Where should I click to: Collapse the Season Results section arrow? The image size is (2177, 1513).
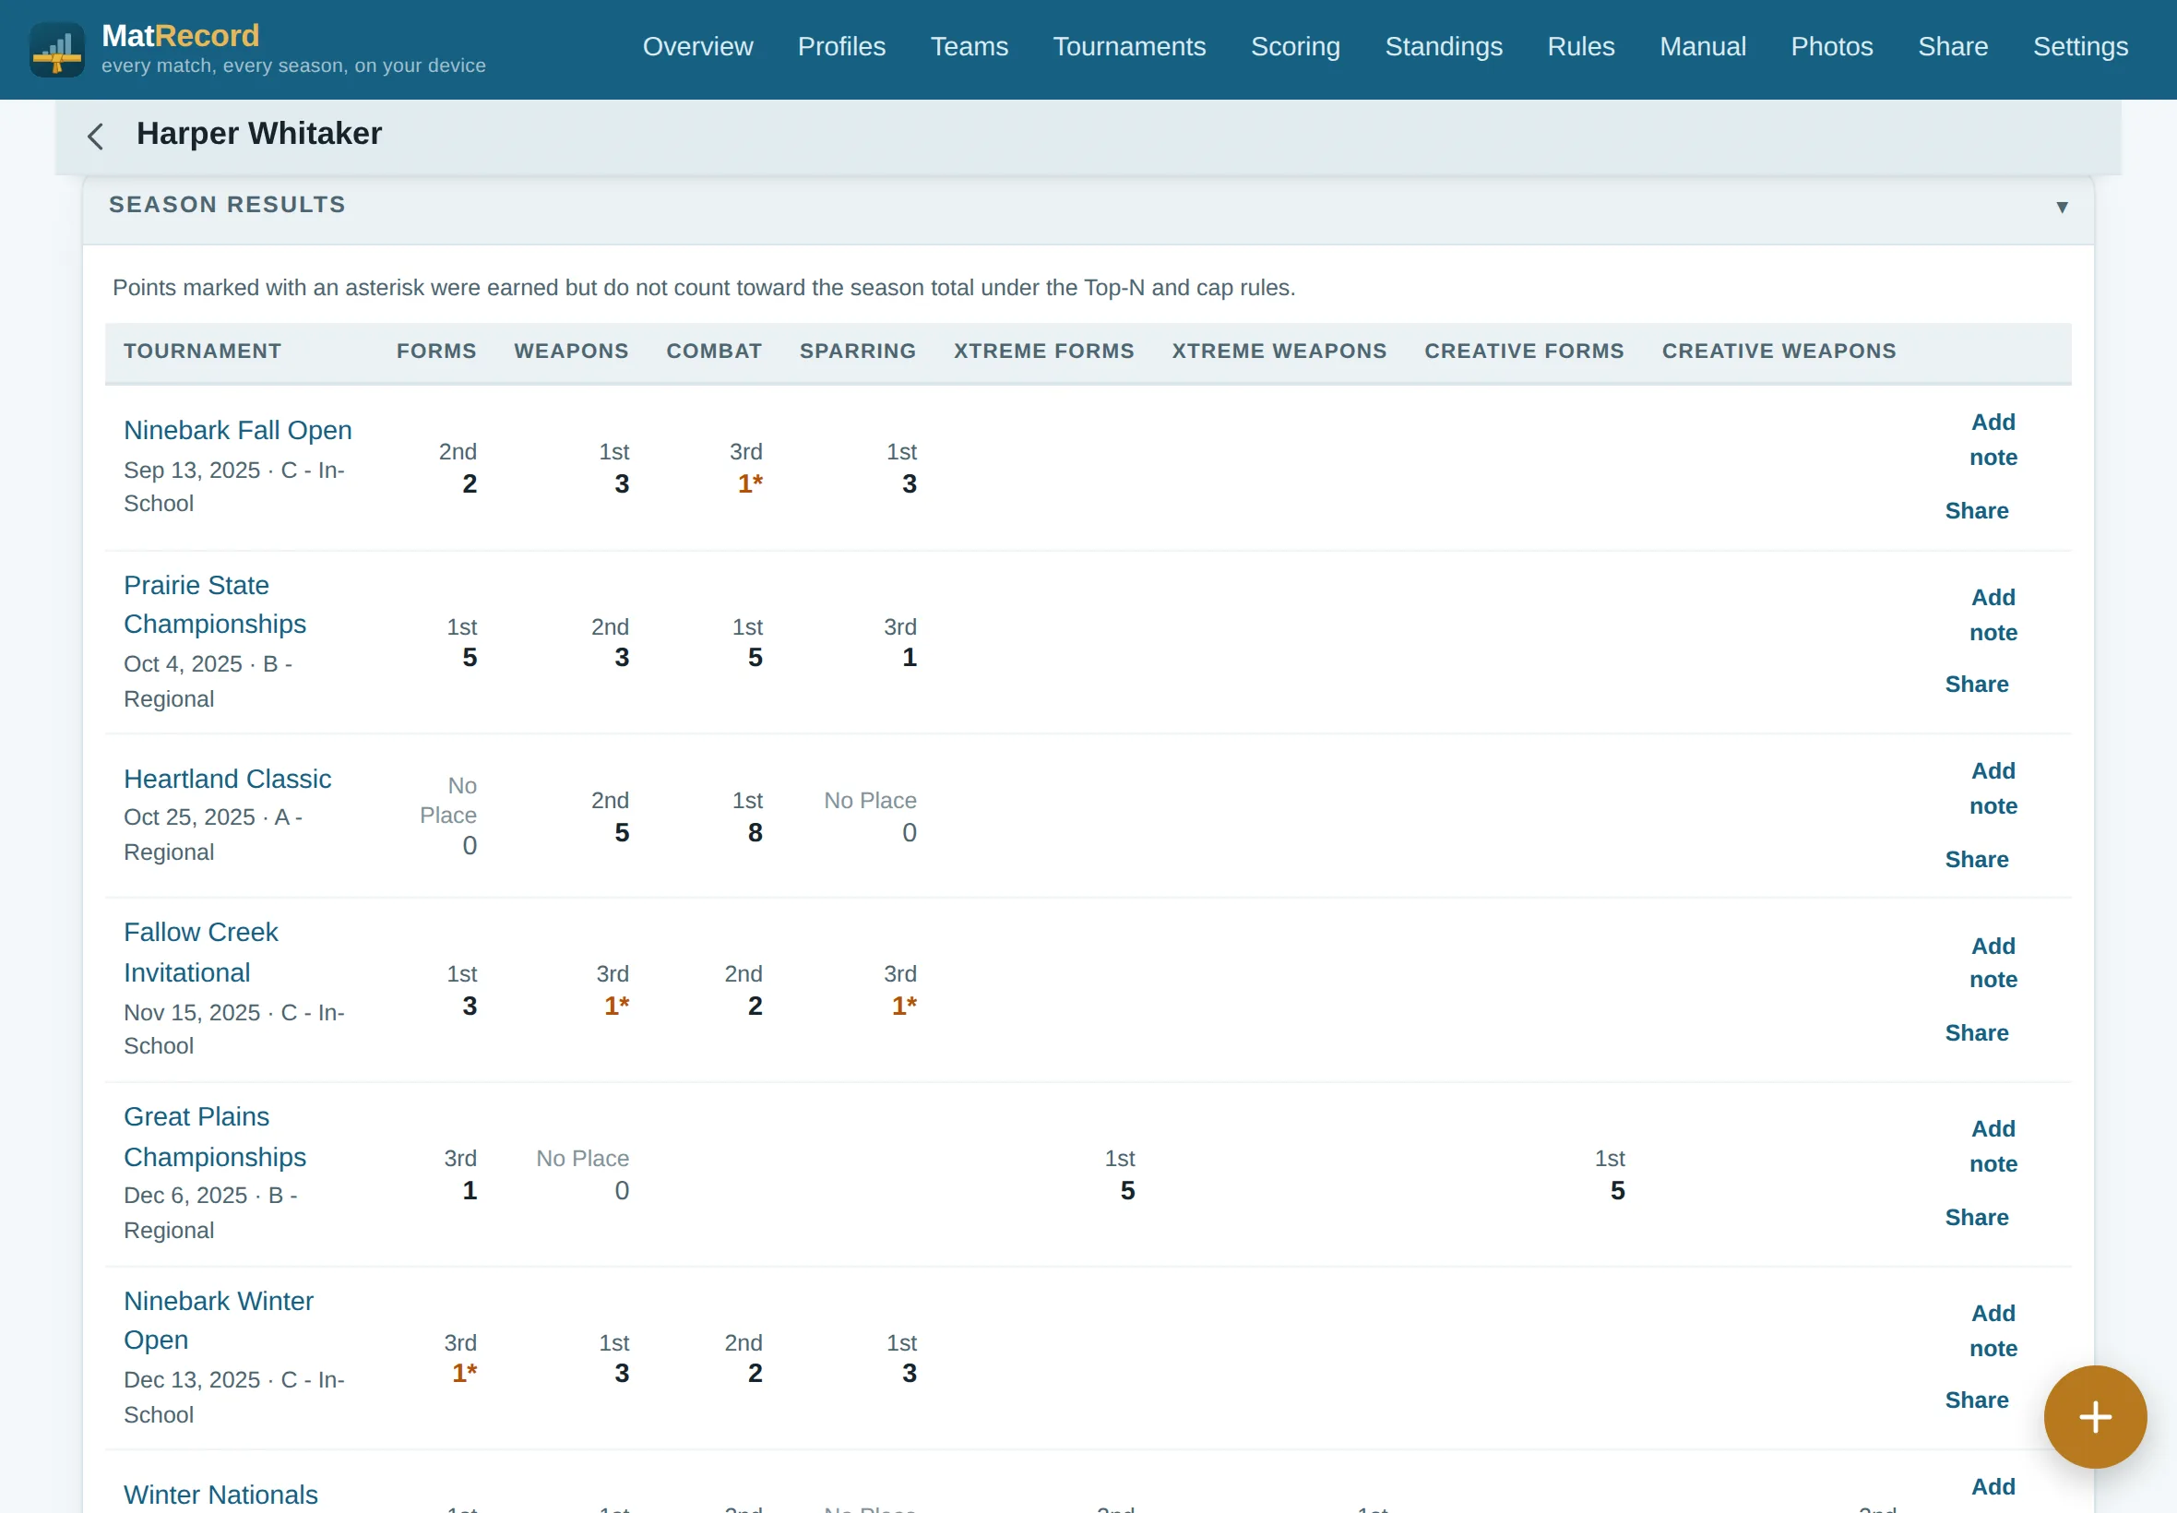[2062, 207]
